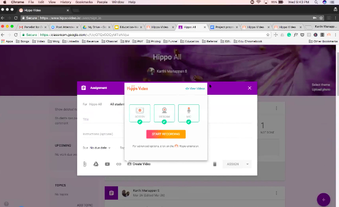Click the Apple menu icon
Screen dimensions: 339x207
click(5, 2)
